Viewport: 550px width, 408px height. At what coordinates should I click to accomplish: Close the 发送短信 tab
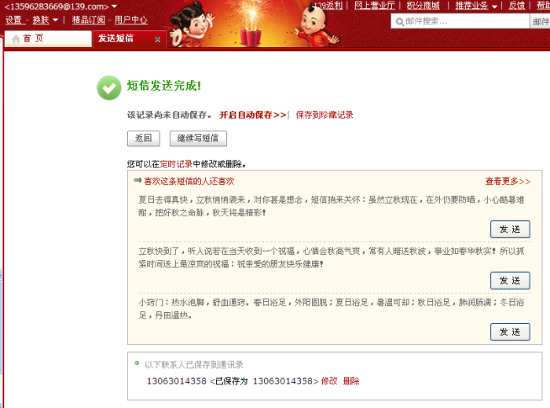(157, 39)
